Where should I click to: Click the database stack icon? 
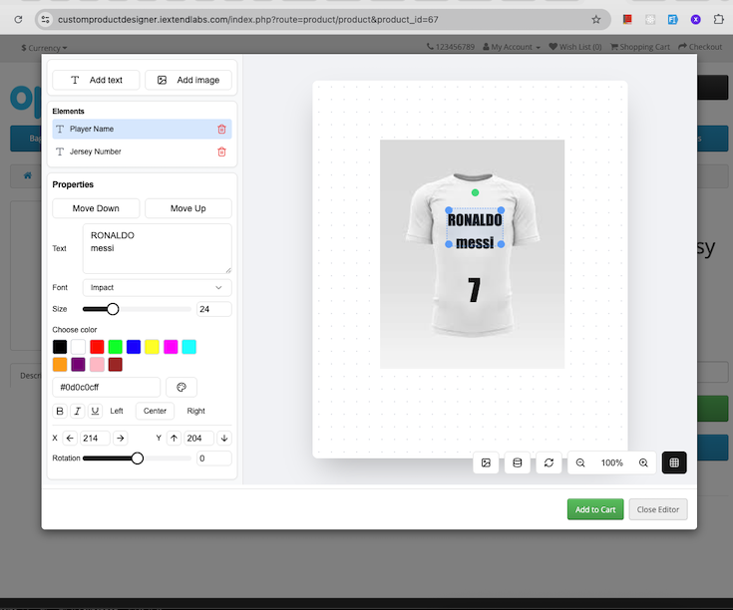point(517,462)
